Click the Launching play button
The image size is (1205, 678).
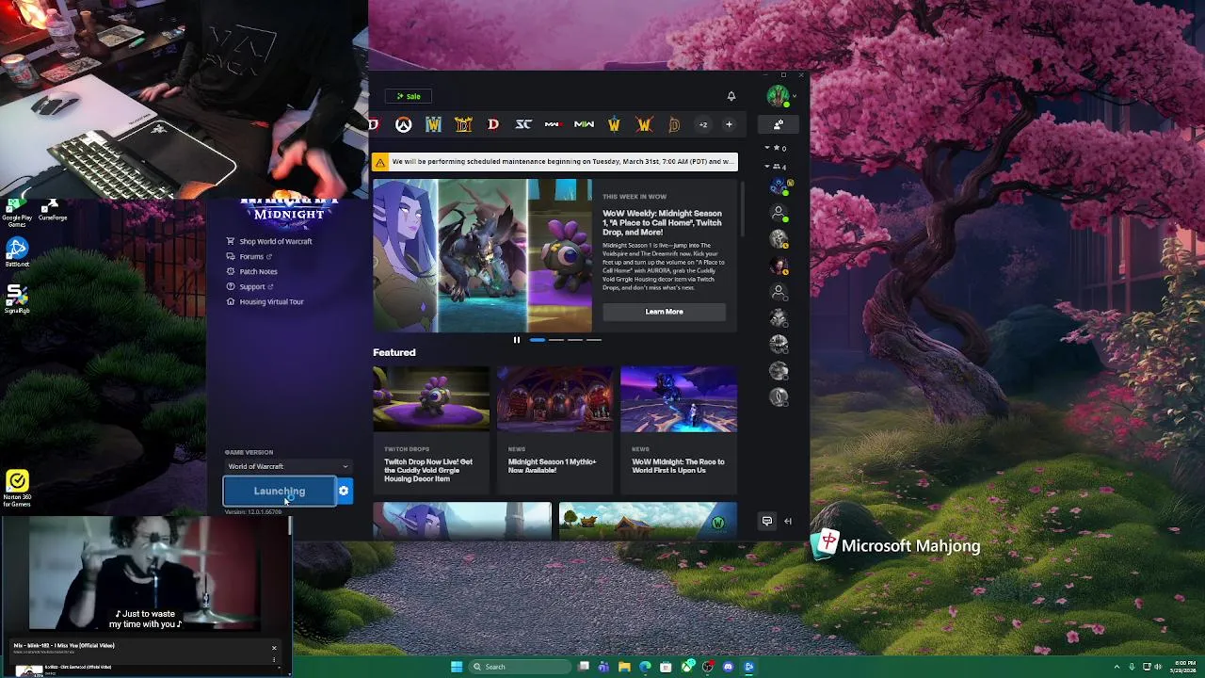click(x=279, y=491)
